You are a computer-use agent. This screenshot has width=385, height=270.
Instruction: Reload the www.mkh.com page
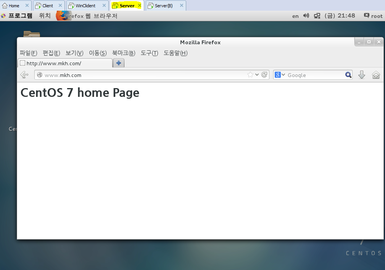point(264,75)
